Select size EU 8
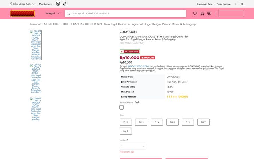Viewport: 254px width, 159px height. point(126,131)
